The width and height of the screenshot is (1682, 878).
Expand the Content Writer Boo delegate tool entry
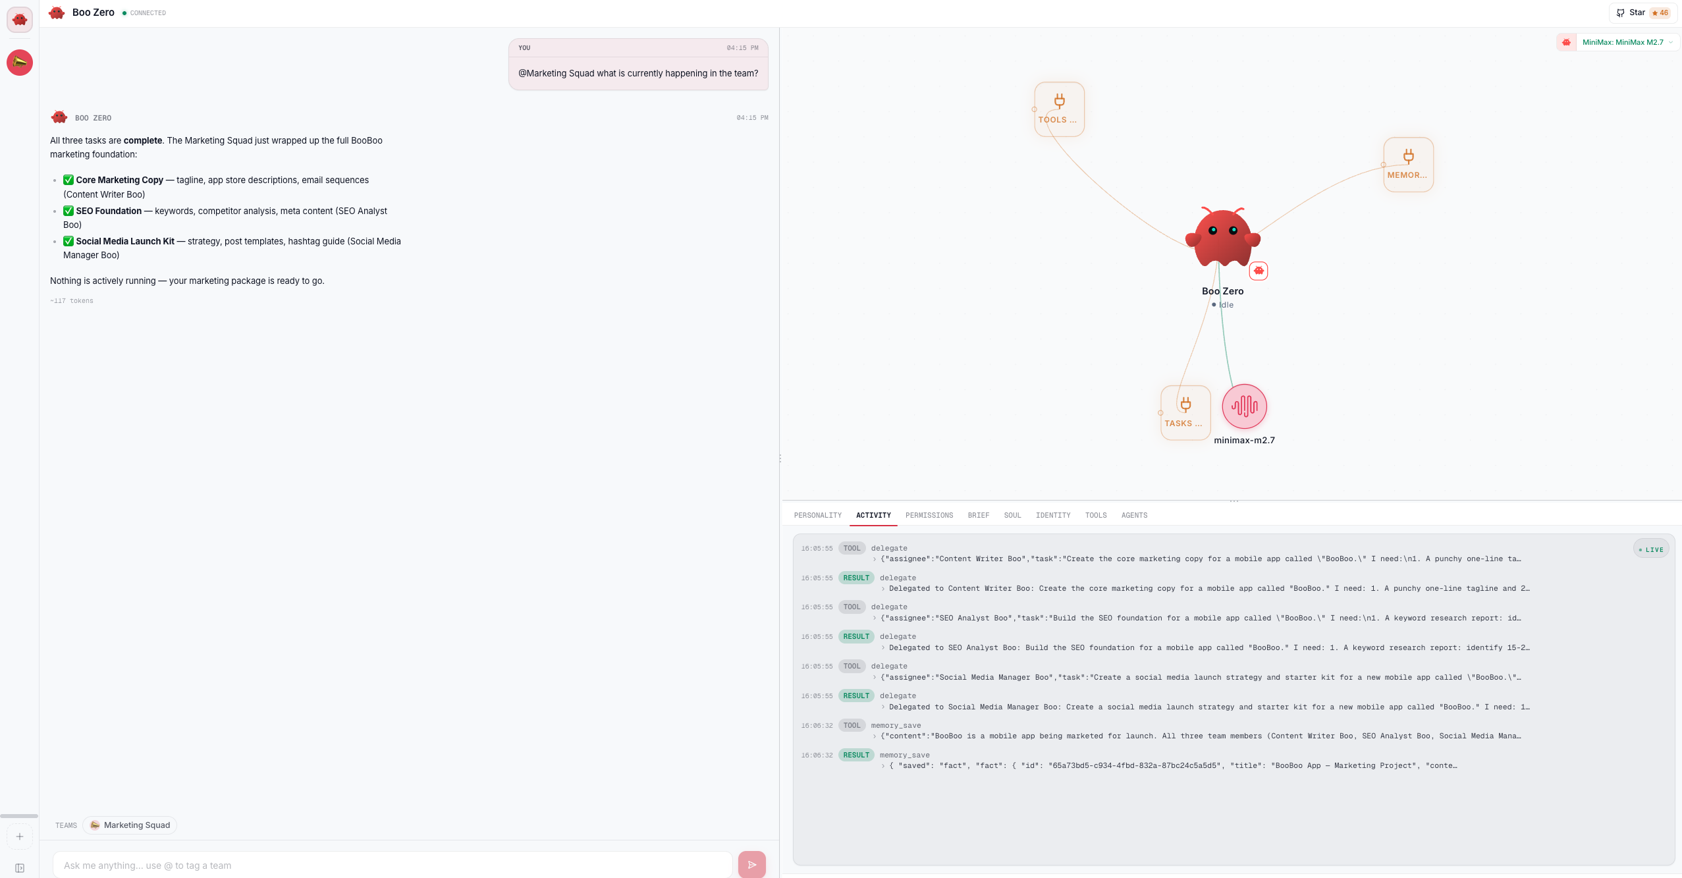click(x=1197, y=559)
